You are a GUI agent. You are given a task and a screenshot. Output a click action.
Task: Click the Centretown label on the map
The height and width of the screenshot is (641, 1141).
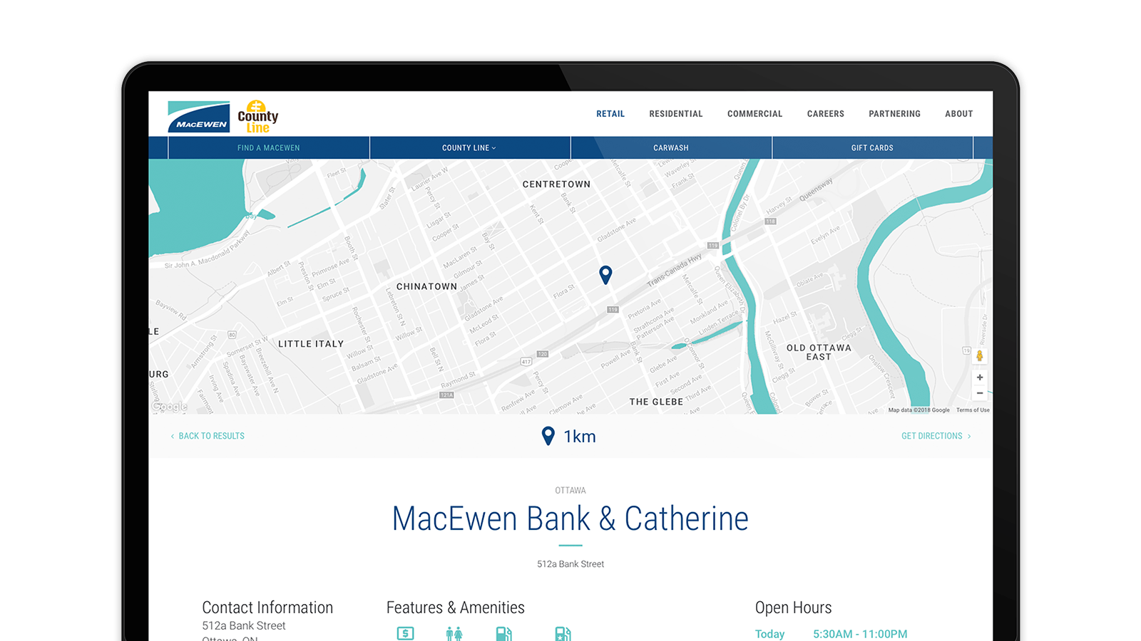click(556, 184)
